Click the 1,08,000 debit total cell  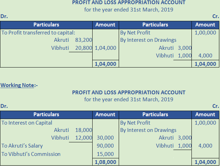coord(105,162)
